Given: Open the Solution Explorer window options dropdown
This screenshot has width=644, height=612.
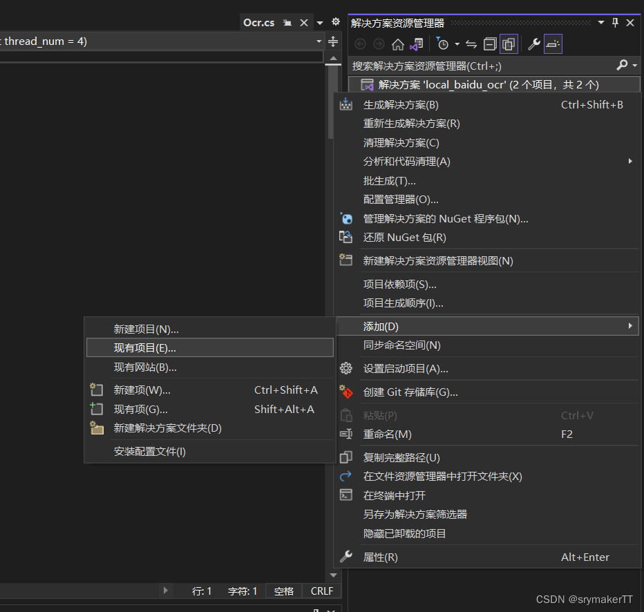Looking at the screenshot, I should (x=601, y=23).
